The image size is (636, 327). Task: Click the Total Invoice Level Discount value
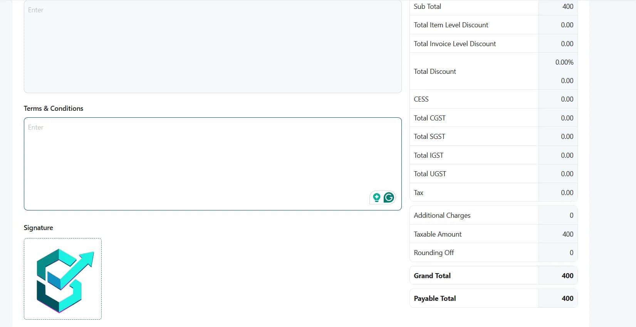(567, 44)
